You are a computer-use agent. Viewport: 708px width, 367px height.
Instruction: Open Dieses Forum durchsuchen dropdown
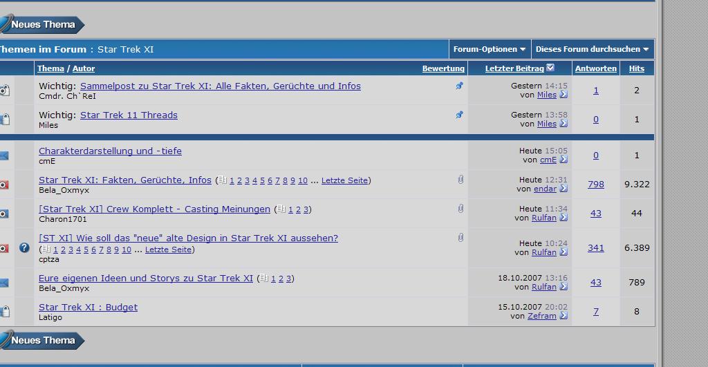click(593, 49)
